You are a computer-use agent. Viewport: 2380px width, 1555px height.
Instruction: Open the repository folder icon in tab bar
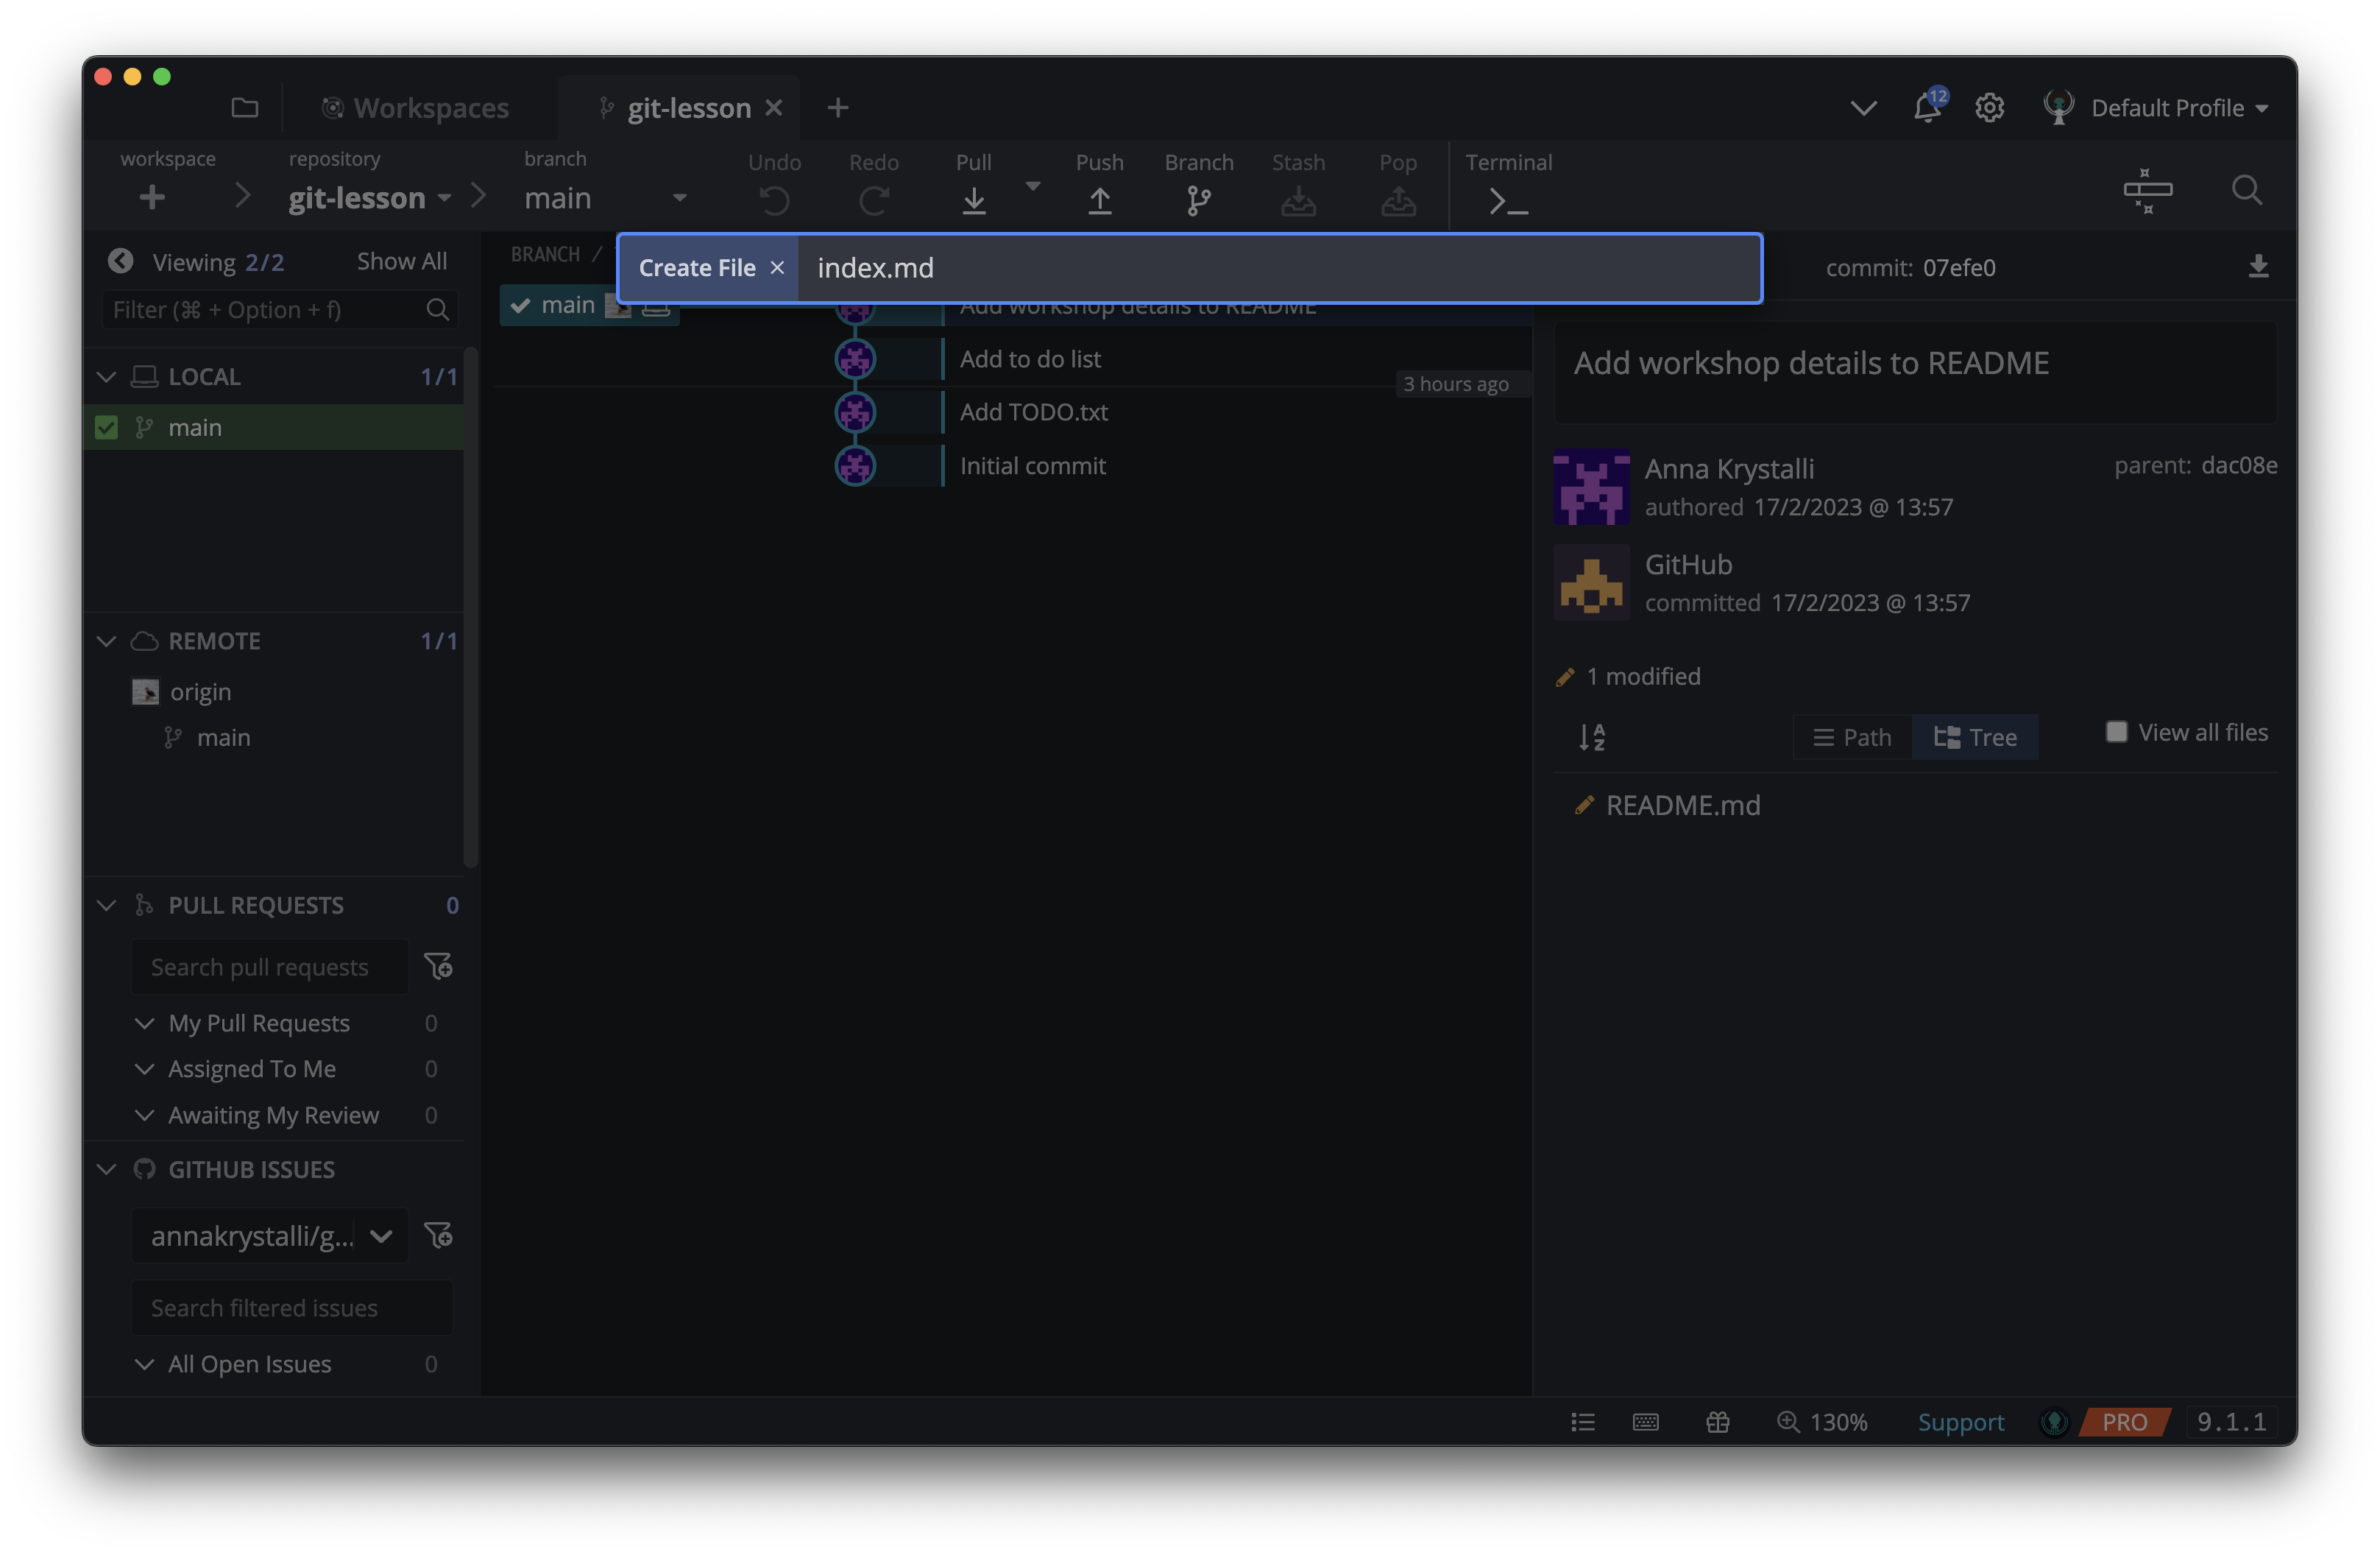(244, 107)
